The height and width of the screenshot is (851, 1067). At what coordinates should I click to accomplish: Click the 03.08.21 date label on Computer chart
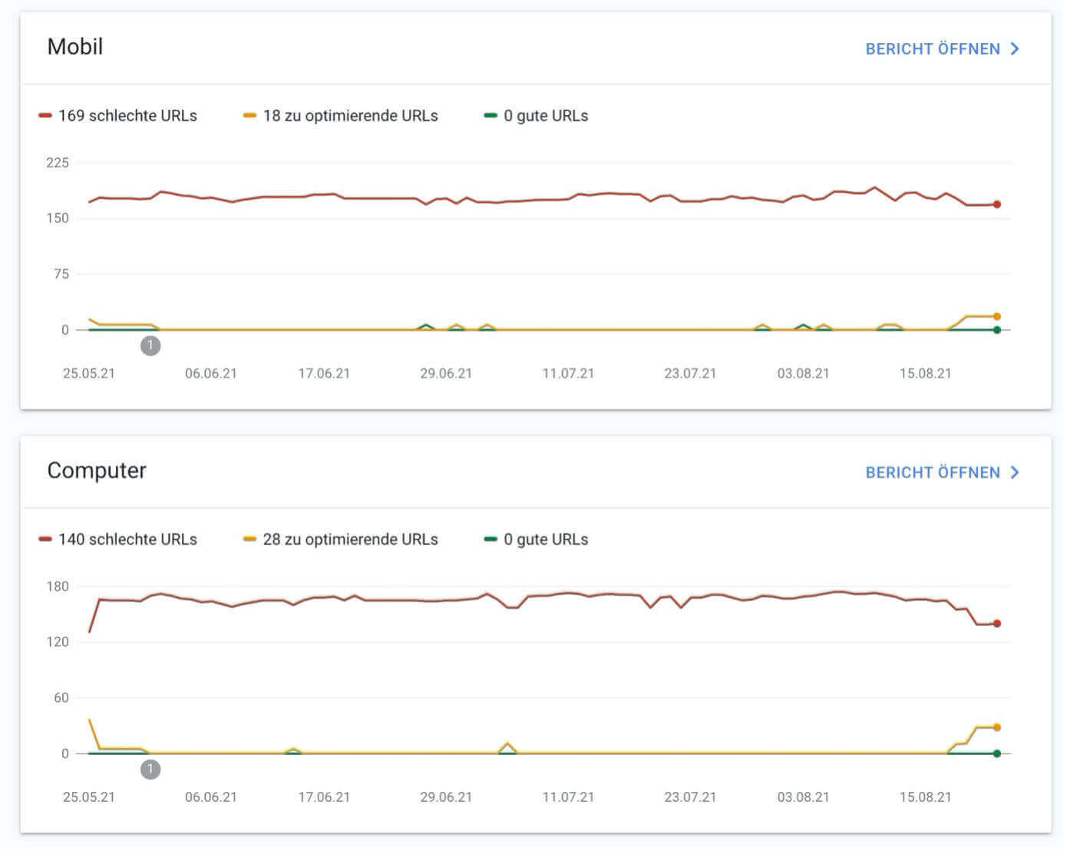803,797
